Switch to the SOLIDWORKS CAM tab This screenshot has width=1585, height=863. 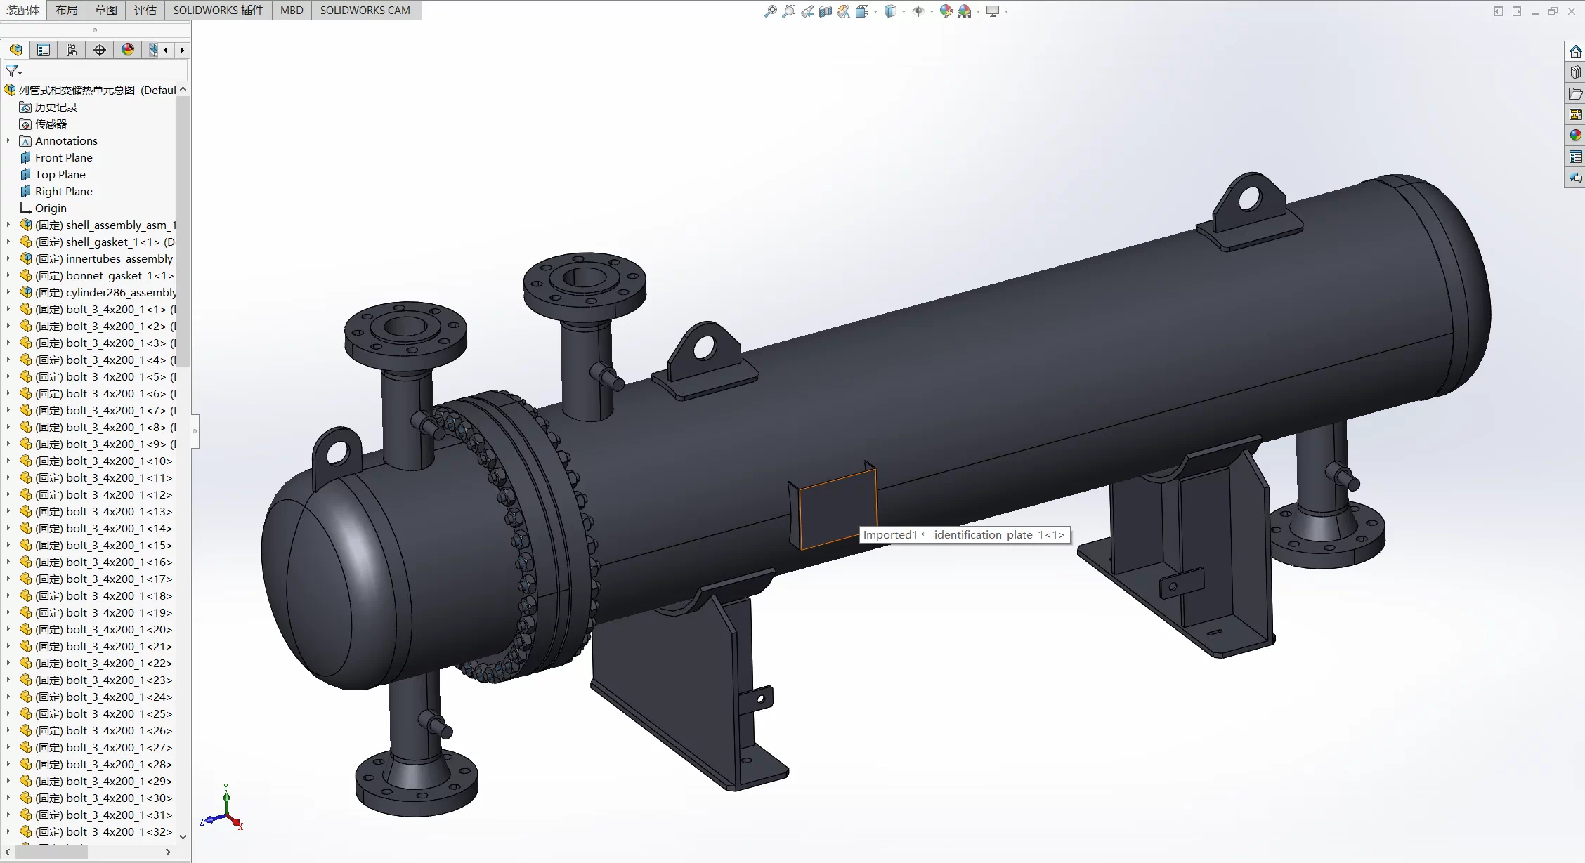pyautogui.click(x=365, y=10)
